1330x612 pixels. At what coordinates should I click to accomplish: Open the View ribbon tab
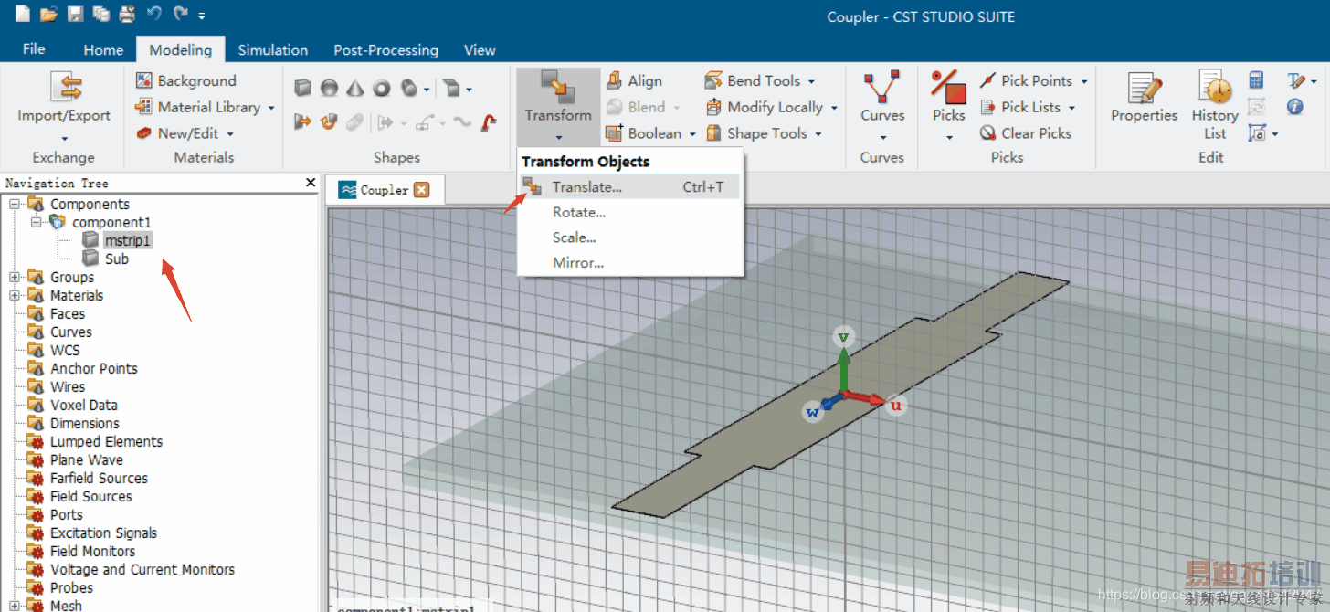coord(480,50)
